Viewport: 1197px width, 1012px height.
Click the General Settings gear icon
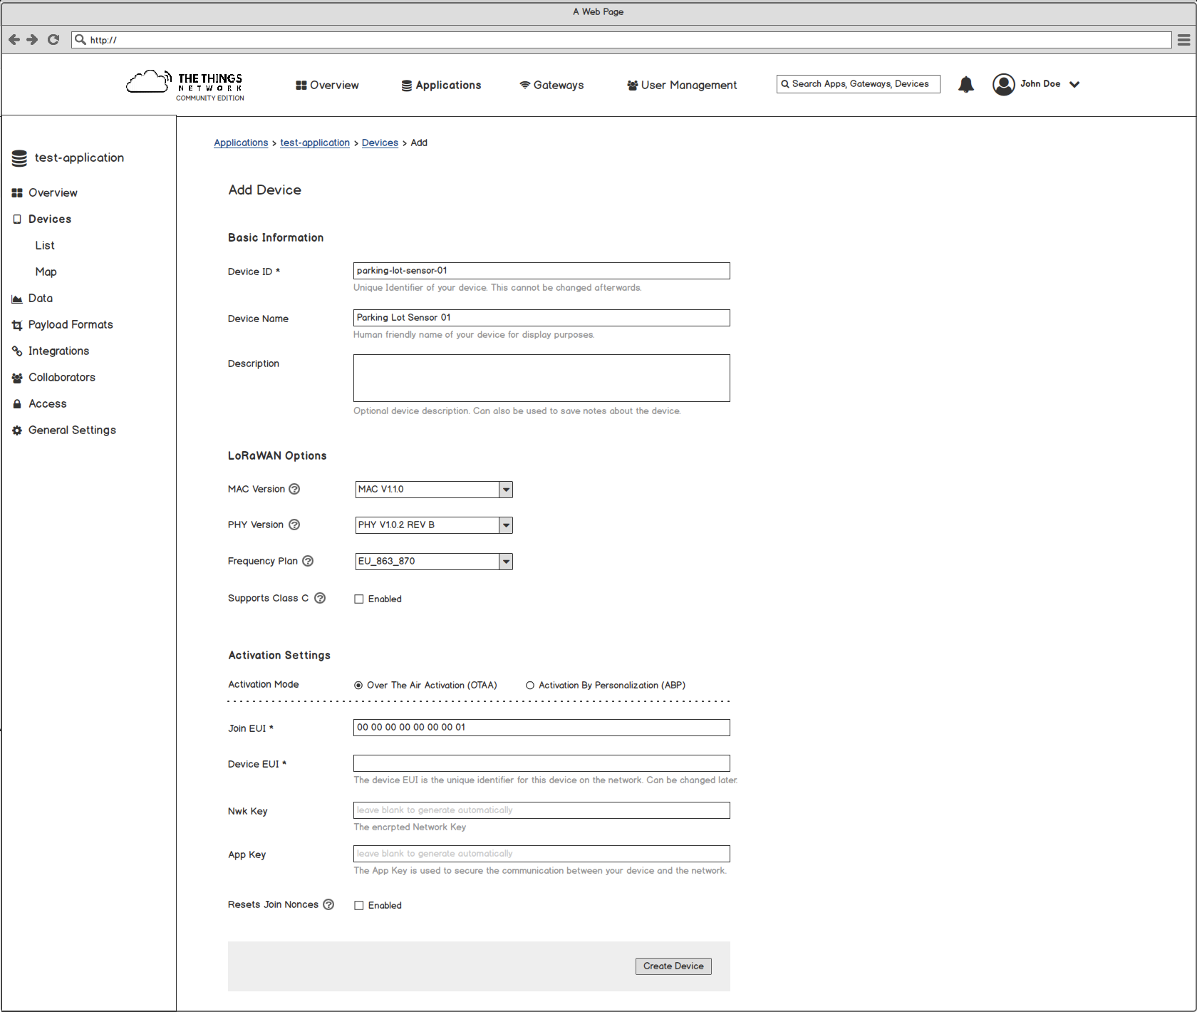click(17, 430)
